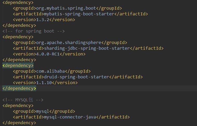The height and width of the screenshot is (126, 197).
Task: Place cursor in druid-spring-boot-starter artifactId
Action: point(76,77)
